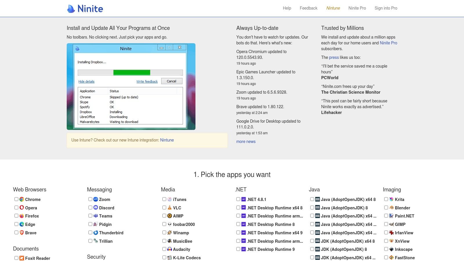Click the 'Messaging' category heading

(x=99, y=189)
